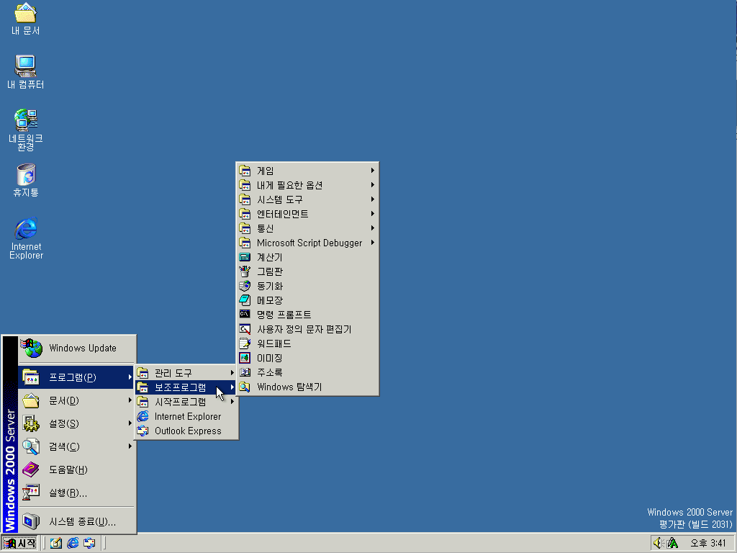Click the Windows 탐색기 icon
This screenshot has width=737, height=553.
(245, 387)
